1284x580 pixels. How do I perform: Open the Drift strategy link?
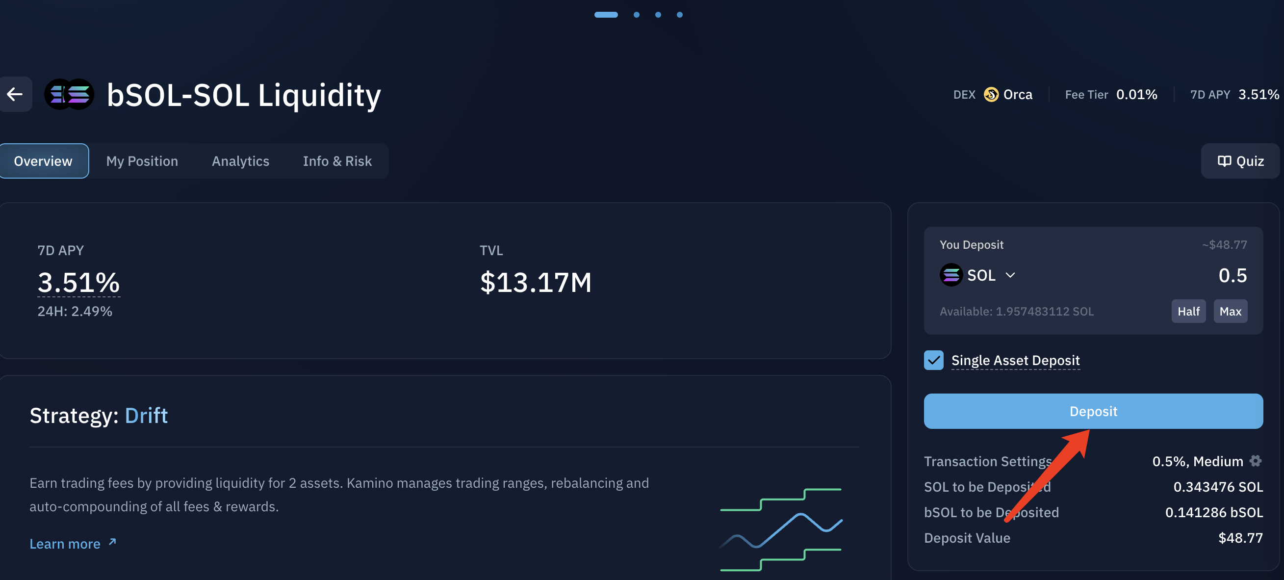coord(146,416)
